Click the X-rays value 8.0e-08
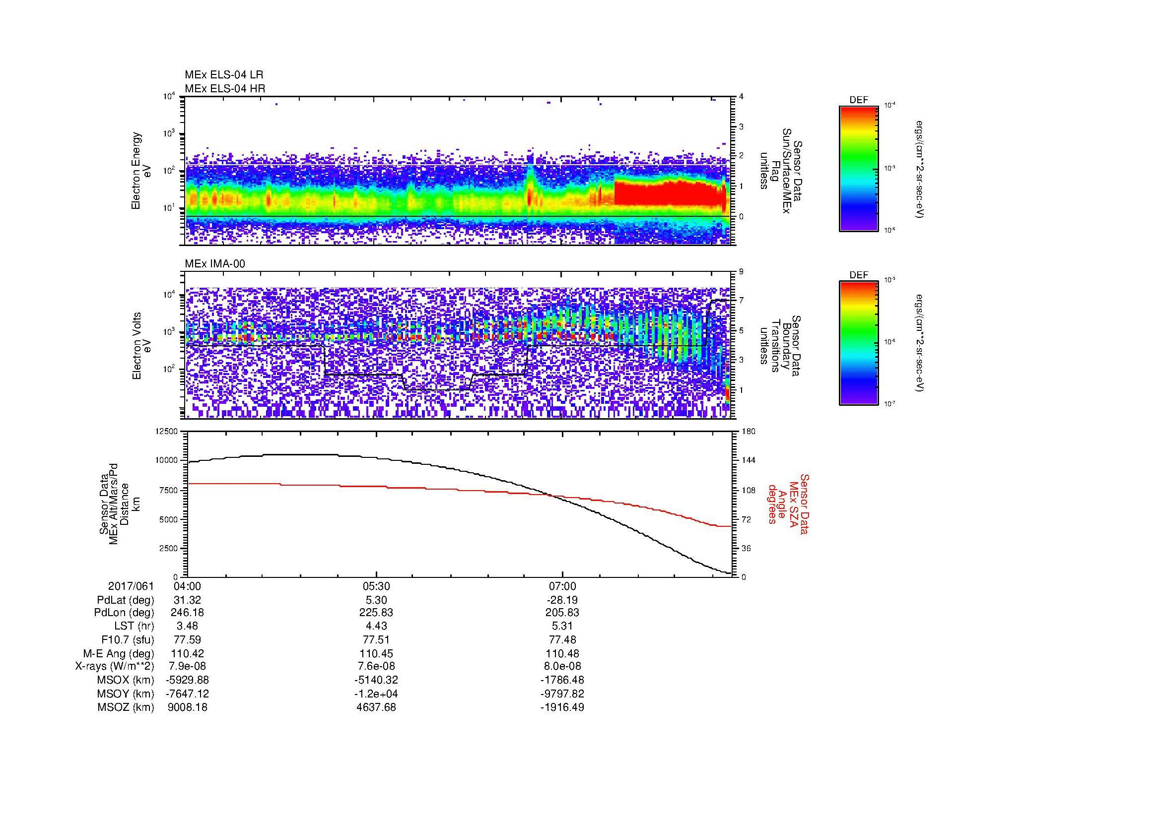 point(562,666)
